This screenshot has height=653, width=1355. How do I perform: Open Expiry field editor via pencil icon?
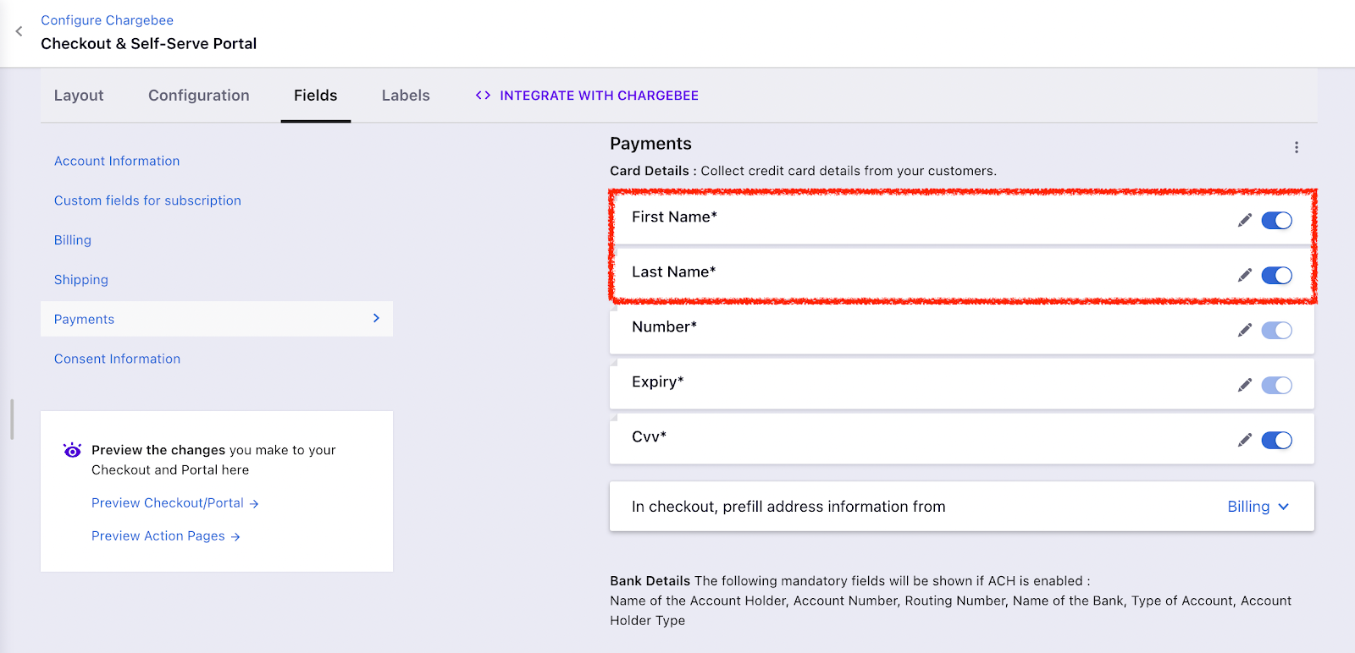coord(1244,386)
